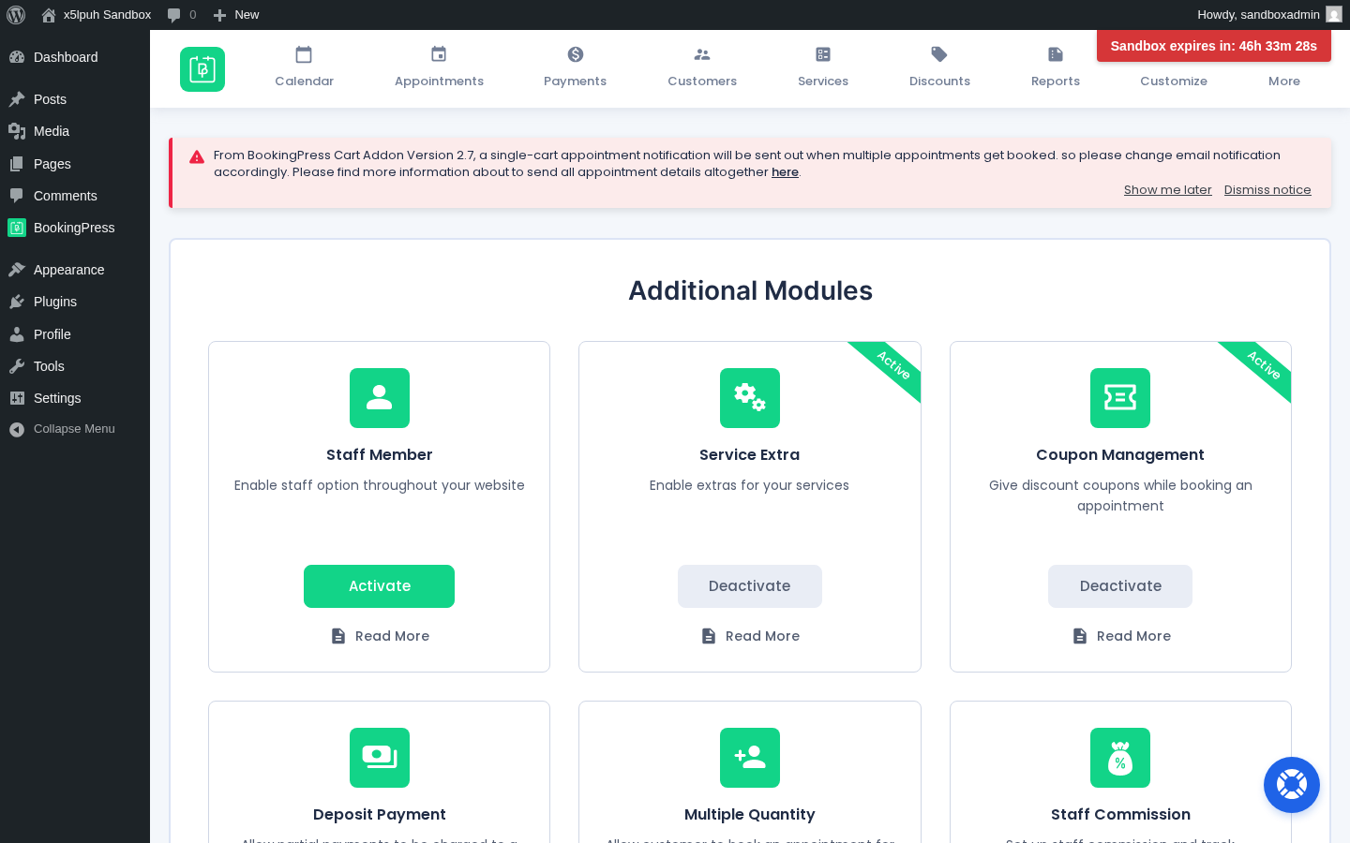Open Posts in the sidebar
The width and height of the screenshot is (1350, 843).
click(x=75, y=99)
